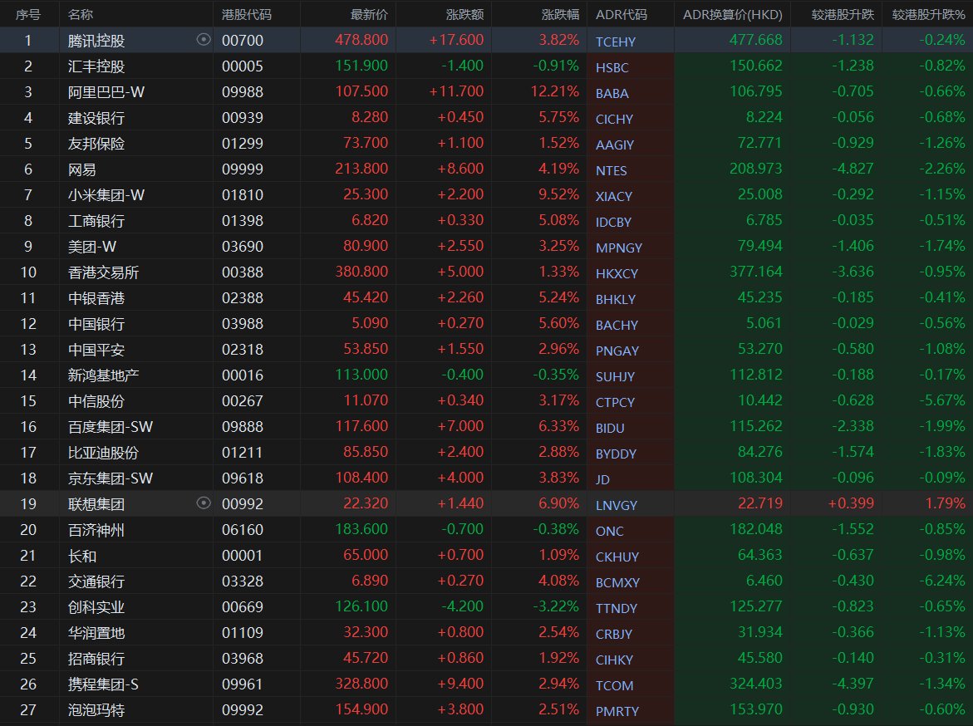Select stock name 京东集团-SW
Screen dimensions: 973x726
pyautogui.click(x=111, y=478)
